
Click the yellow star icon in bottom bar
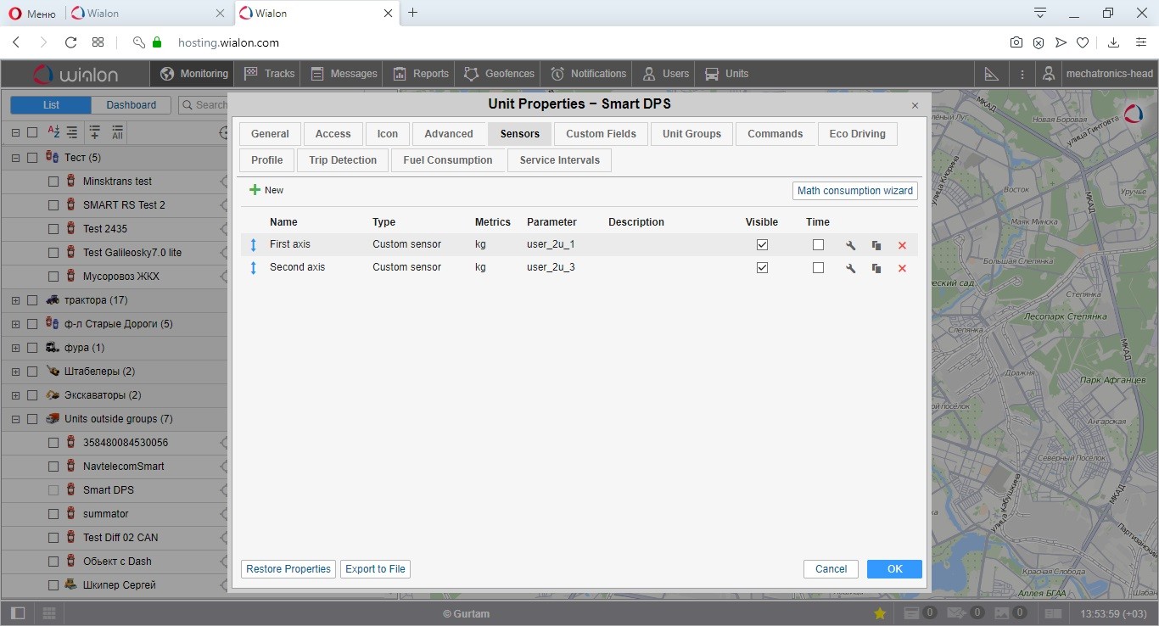coord(880,613)
